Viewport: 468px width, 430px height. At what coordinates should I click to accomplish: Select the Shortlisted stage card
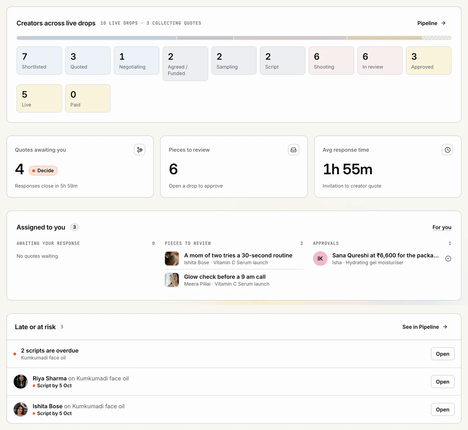click(39, 61)
